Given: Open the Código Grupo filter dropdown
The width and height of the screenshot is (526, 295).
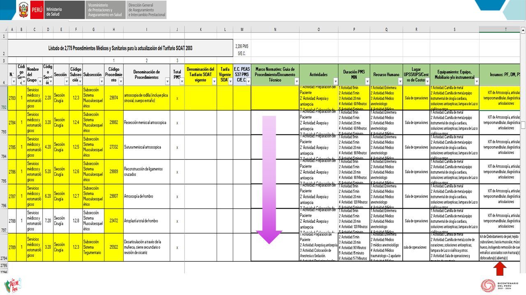Looking at the screenshot, I should coord(24,82).
